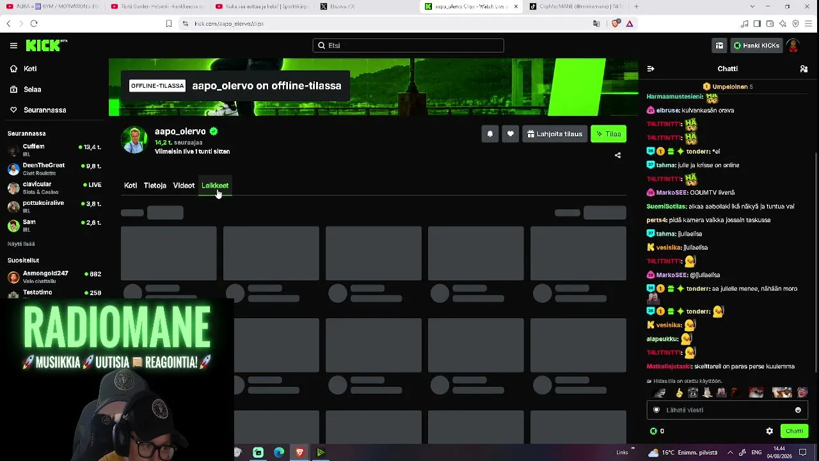The image size is (819, 461).
Task: Select the Leikkeet tab
Action: [x=215, y=185]
